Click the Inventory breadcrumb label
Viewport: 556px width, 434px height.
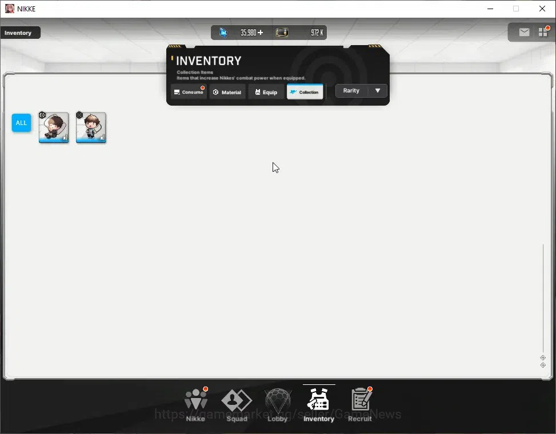(x=18, y=33)
